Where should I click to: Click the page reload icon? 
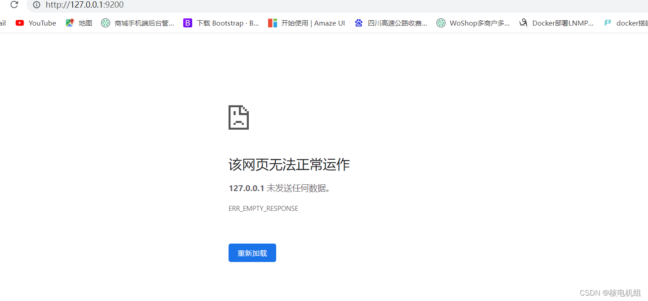point(14,5)
